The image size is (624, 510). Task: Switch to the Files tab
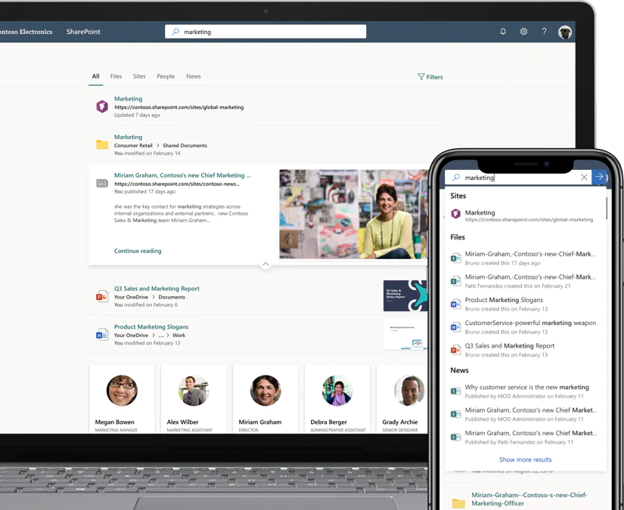point(116,76)
